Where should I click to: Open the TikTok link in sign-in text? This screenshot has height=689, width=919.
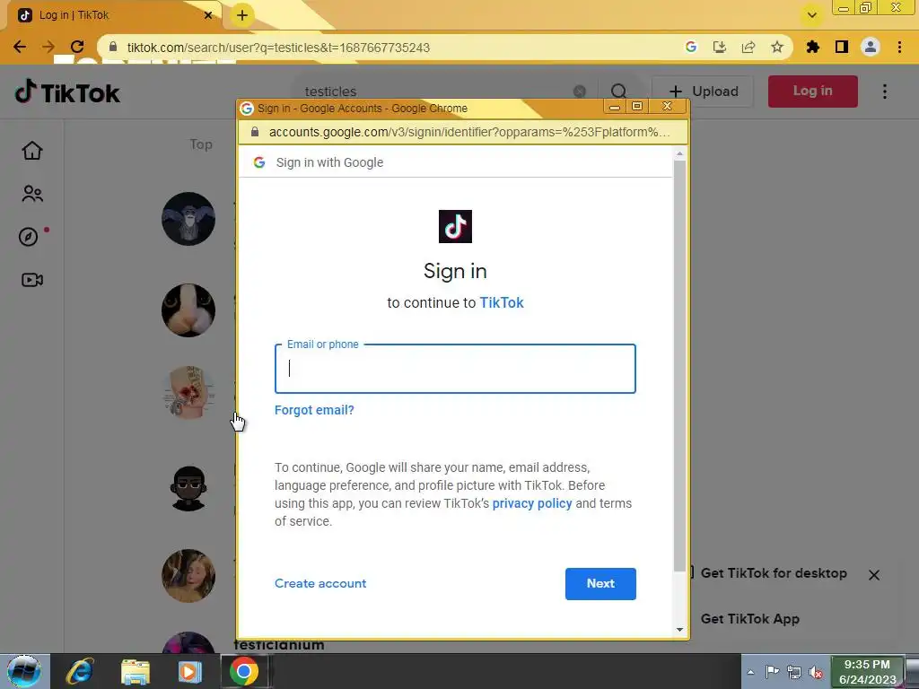(502, 303)
